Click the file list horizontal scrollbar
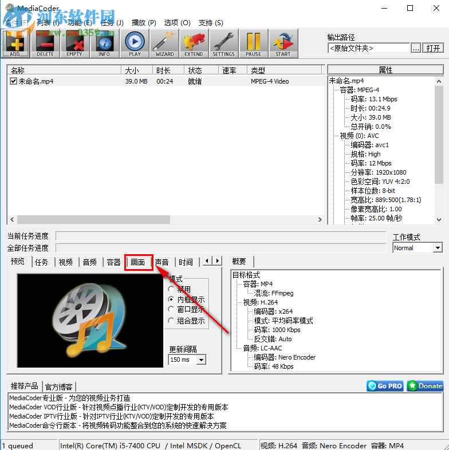Viewport: 449px width, 450px height. click(x=93, y=219)
